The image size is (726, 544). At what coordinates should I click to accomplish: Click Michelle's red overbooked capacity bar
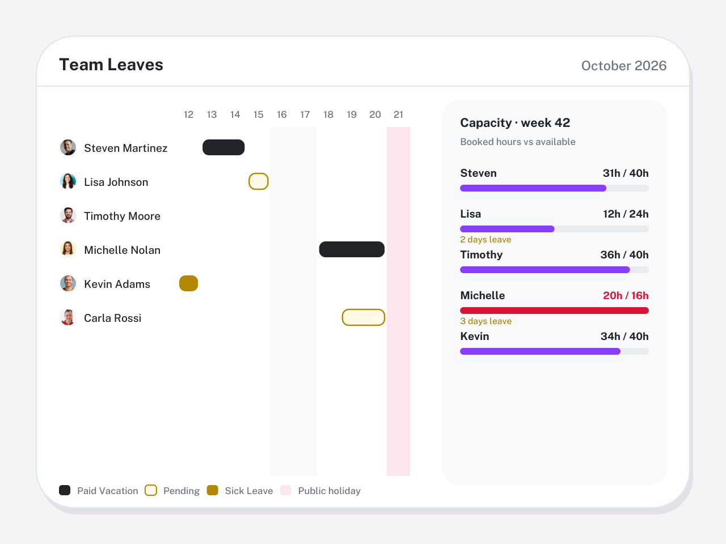(x=554, y=311)
